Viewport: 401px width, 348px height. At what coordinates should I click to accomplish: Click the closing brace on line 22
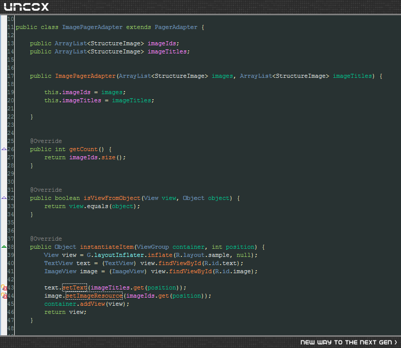pyautogui.click(x=32, y=117)
